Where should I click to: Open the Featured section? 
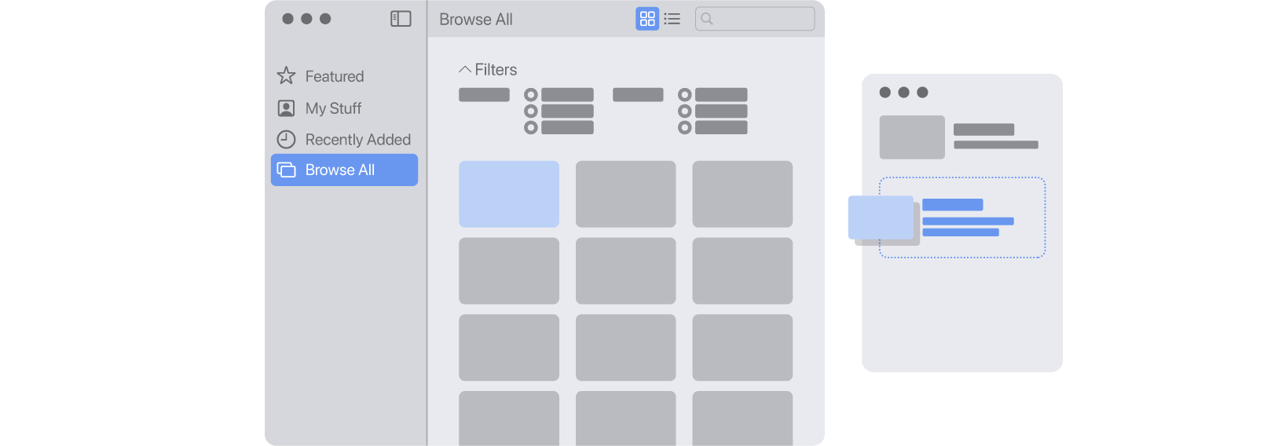click(335, 76)
